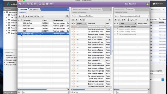Click the greyed statistics icon in Campaigns panel
The height and width of the screenshot is (94, 167).
click(42, 16)
